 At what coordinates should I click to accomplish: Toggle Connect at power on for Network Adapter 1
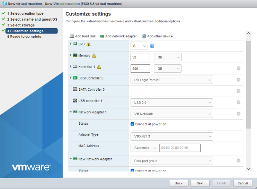point(133,124)
